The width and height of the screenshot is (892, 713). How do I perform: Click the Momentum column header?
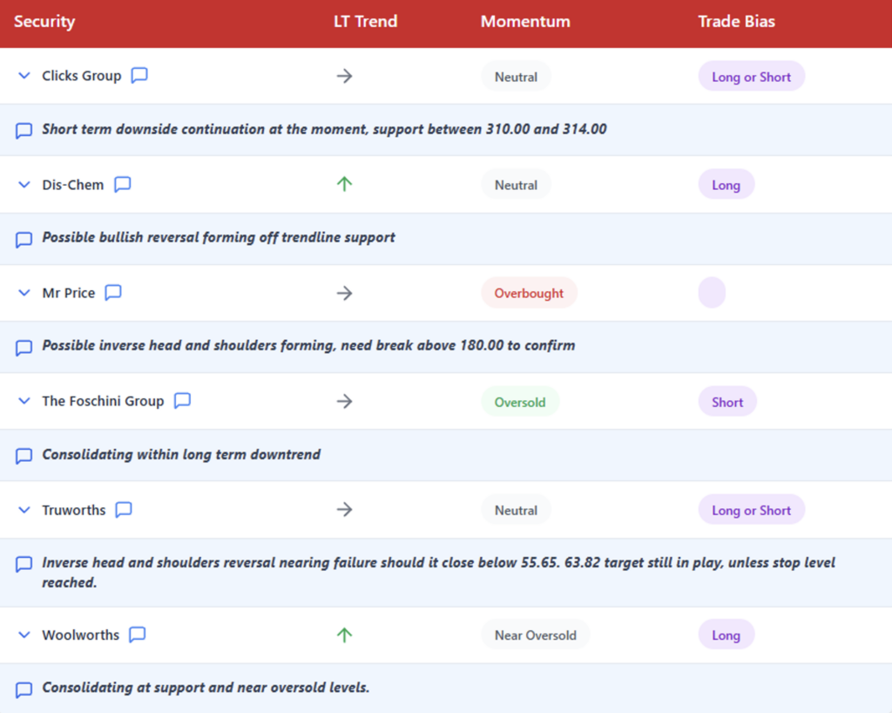point(525,22)
